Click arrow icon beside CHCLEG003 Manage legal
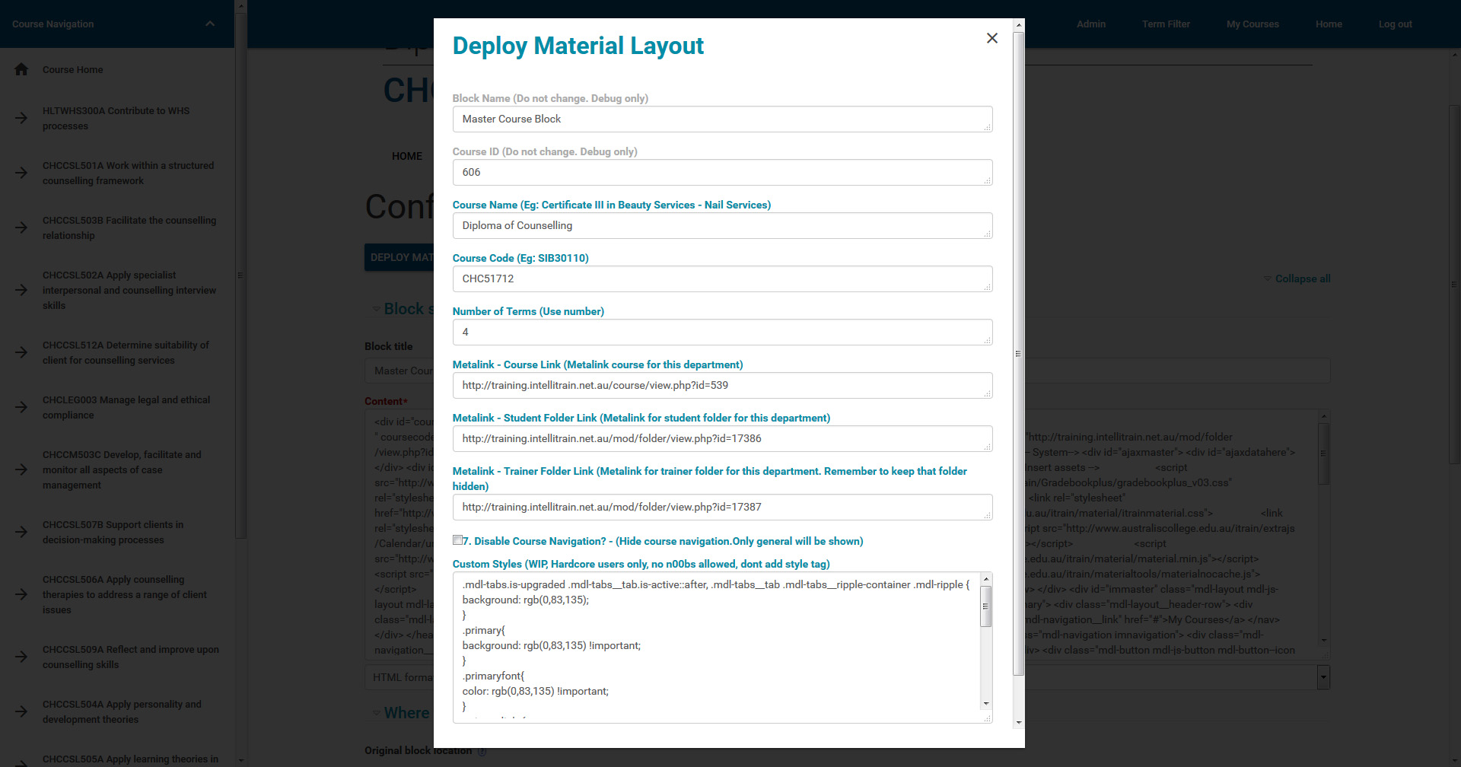The width and height of the screenshot is (1461, 767). click(x=21, y=407)
